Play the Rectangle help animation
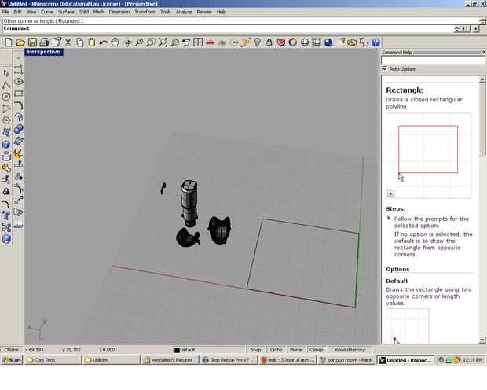487x390 pixels. coord(390,193)
